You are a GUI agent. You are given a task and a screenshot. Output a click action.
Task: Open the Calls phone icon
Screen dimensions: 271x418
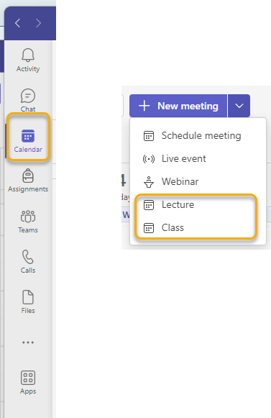click(28, 257)
